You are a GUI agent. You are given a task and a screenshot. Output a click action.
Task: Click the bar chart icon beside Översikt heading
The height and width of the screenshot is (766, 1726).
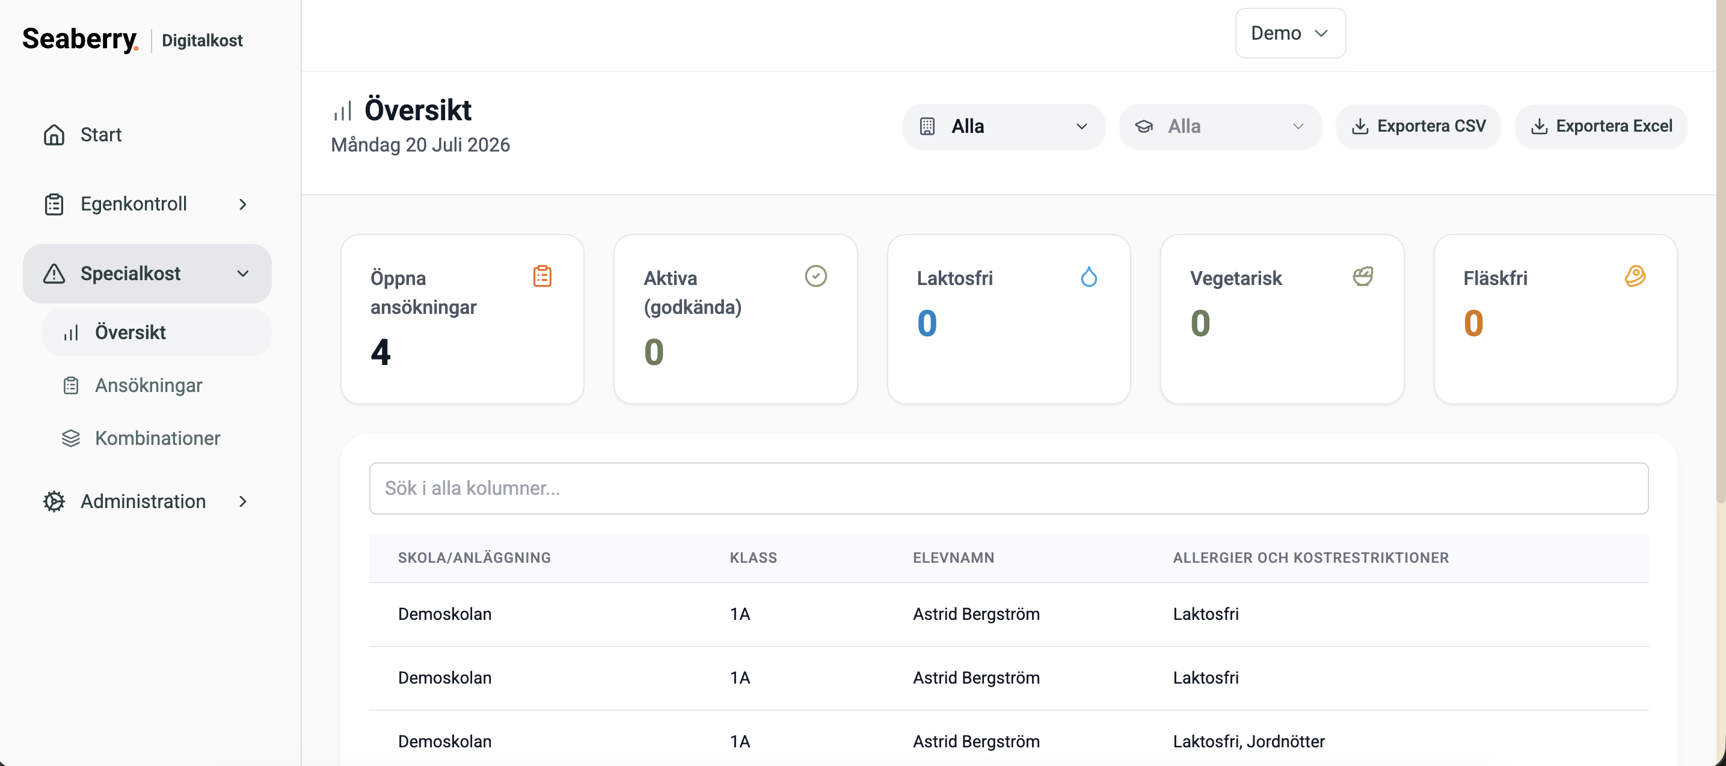[x=342, y=111]
